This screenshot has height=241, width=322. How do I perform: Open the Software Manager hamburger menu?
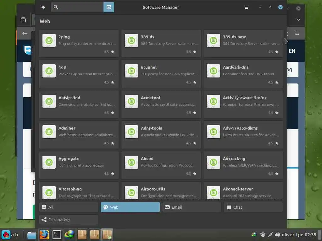point(247,8)
